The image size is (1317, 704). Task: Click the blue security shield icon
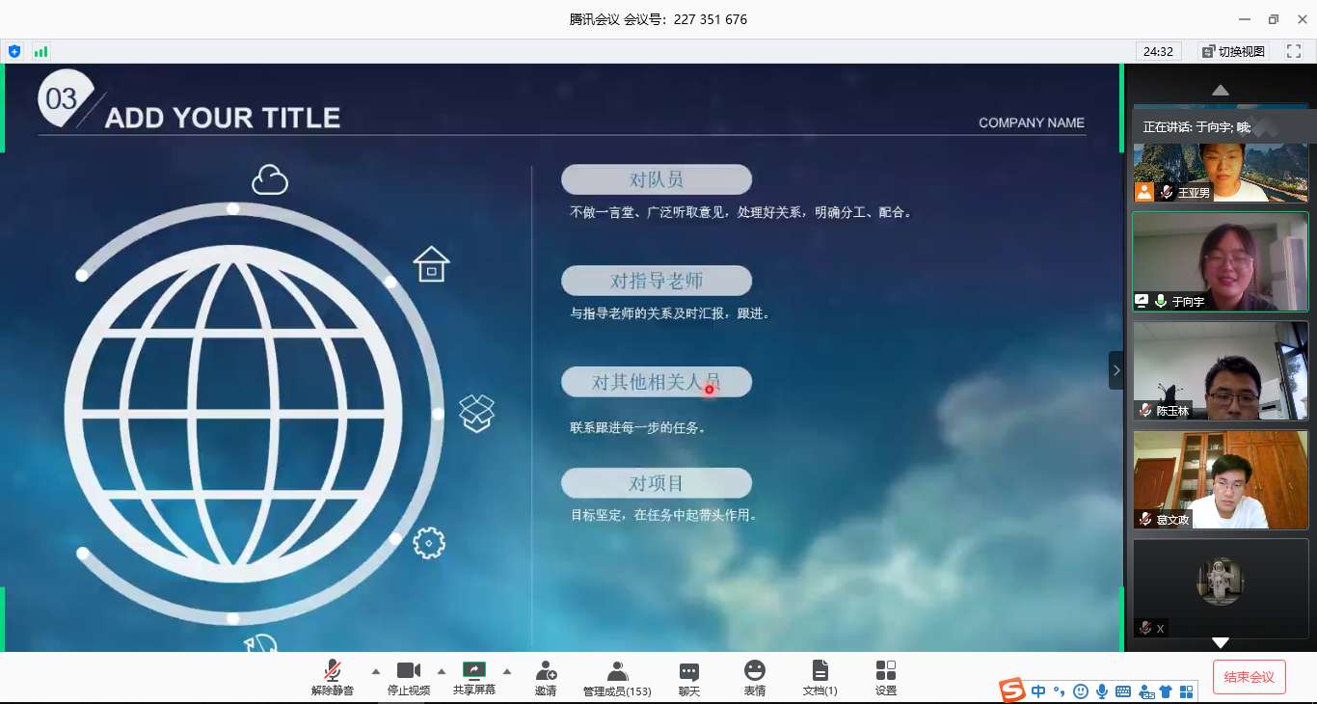14,51
